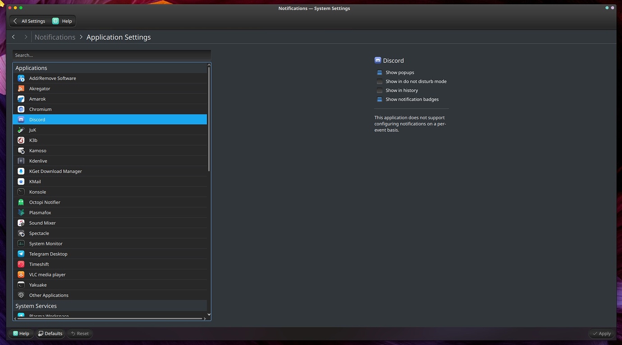Screen dimensions: 622x345
Task: Click the scroll-down arrow of the list
Action: click(209, 314)
